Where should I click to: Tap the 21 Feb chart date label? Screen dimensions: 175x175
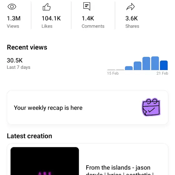162,73
